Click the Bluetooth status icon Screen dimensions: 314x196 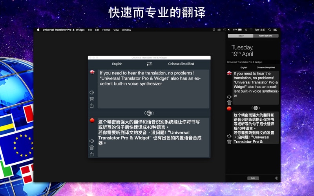[246, 30]
